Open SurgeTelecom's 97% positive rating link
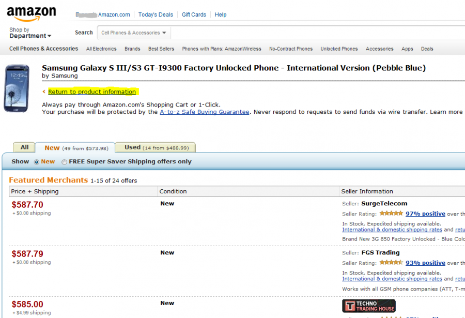The image size is (465, 318). pos(425,214)
